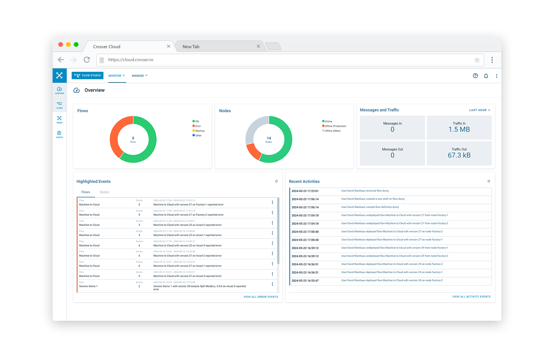
Task: Open the app's top-right kebab menu
Action: (497, 76)
